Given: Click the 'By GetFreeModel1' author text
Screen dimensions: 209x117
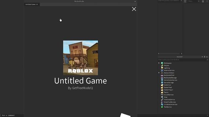Looking at the screenshot, I should [x=80, y=88].
